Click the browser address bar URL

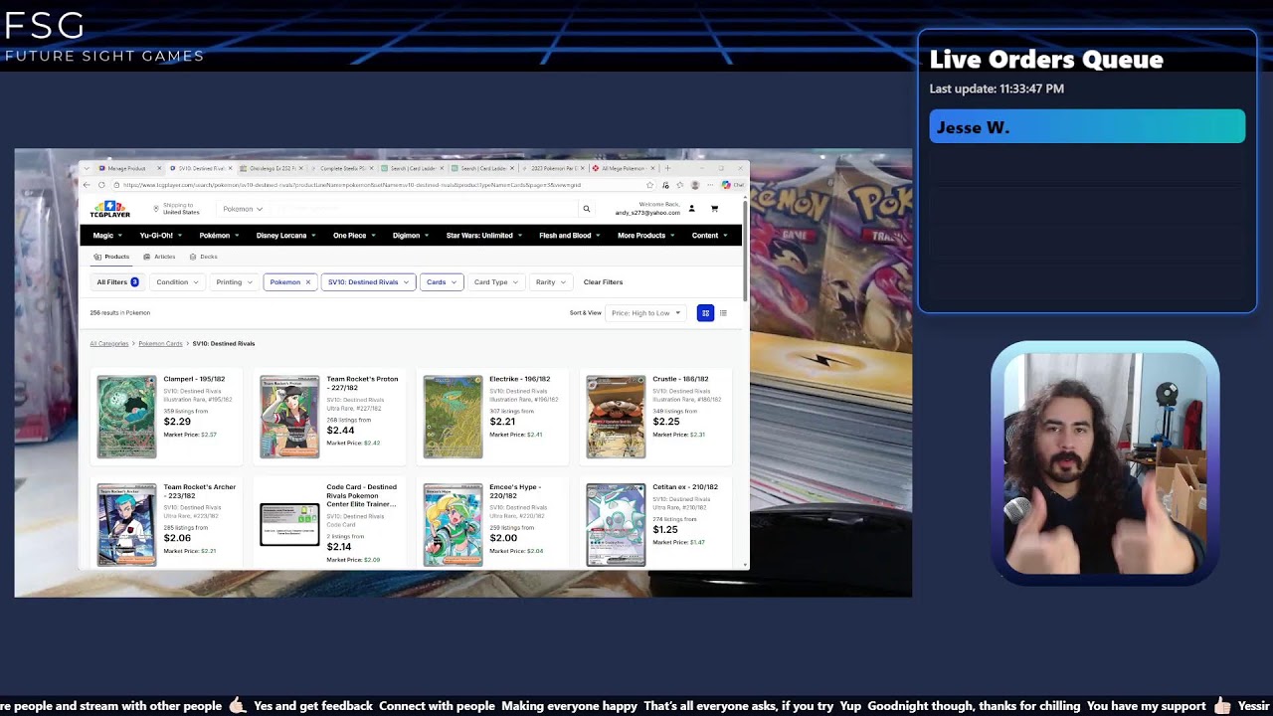coord(351,185)
